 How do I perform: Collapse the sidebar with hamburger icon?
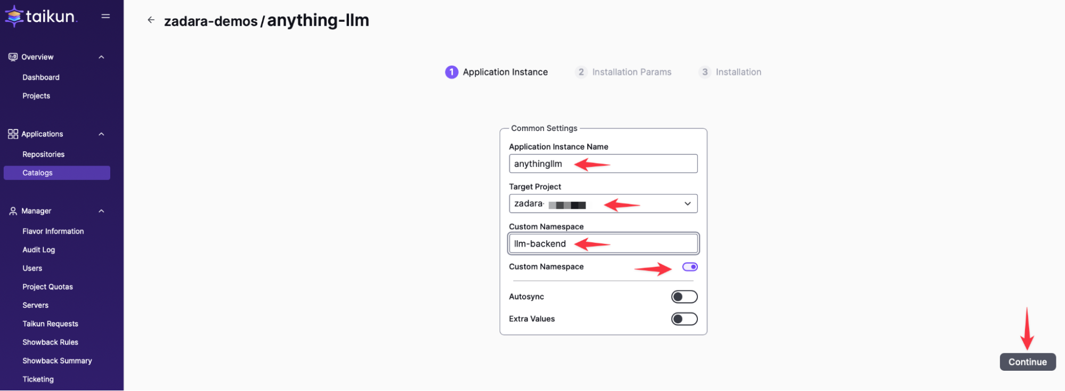105,16
